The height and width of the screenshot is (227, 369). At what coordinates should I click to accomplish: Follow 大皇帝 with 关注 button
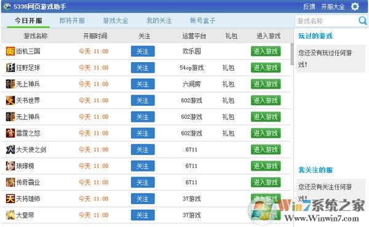(x=143, y=215)
